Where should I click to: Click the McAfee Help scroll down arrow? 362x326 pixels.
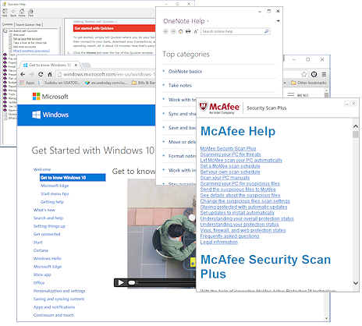click(x=356, y=283)
